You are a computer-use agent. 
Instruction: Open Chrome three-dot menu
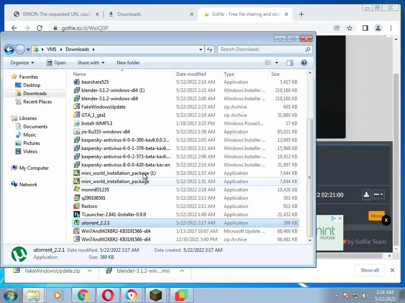[391, 28]
